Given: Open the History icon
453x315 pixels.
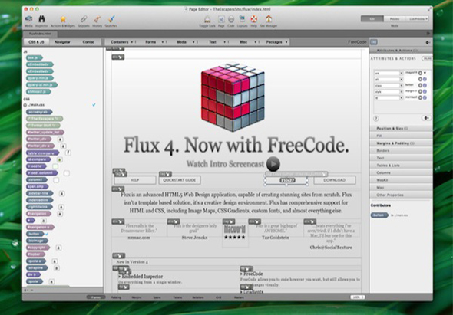Looking at the screenshot, I should coord(97,19).
